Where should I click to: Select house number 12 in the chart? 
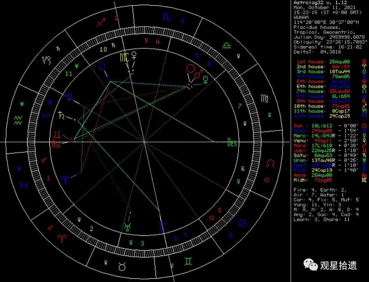pyautogui.click(x=46, y=115)
